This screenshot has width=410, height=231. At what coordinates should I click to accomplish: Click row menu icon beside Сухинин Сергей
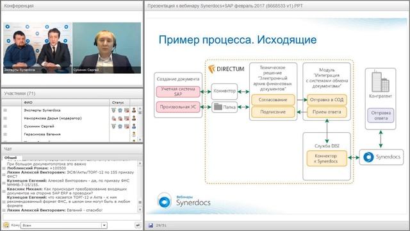[5, 126]
